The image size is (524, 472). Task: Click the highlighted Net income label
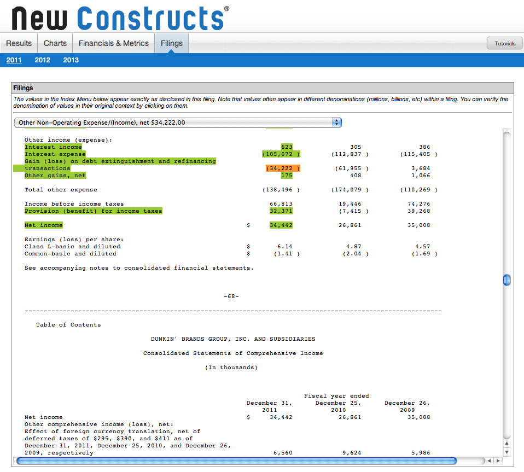point(43,225)
